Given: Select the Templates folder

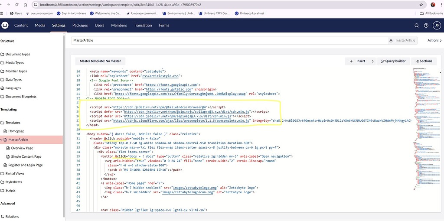Looking at the screenshot, I should pos(13,123).
